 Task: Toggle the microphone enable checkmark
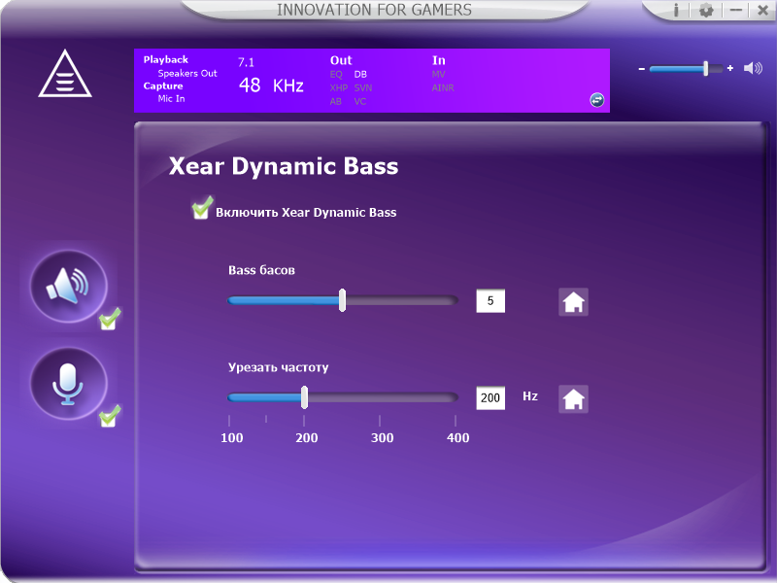(x=110, y=416)
